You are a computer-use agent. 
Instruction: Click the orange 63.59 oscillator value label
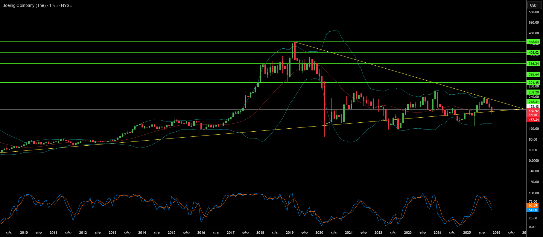click(x=533, y=205)
